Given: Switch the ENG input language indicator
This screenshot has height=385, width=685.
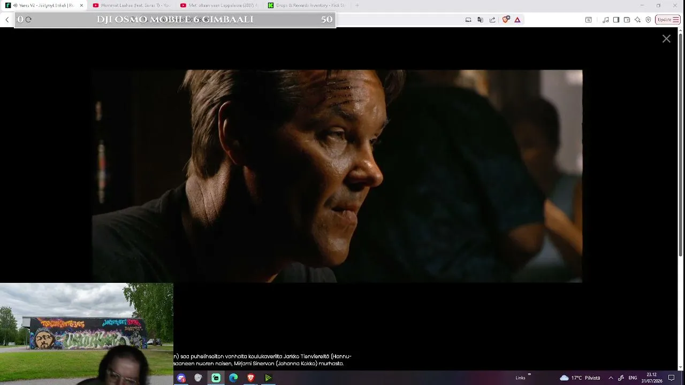Looking at the screenshot, I should 633,378.
